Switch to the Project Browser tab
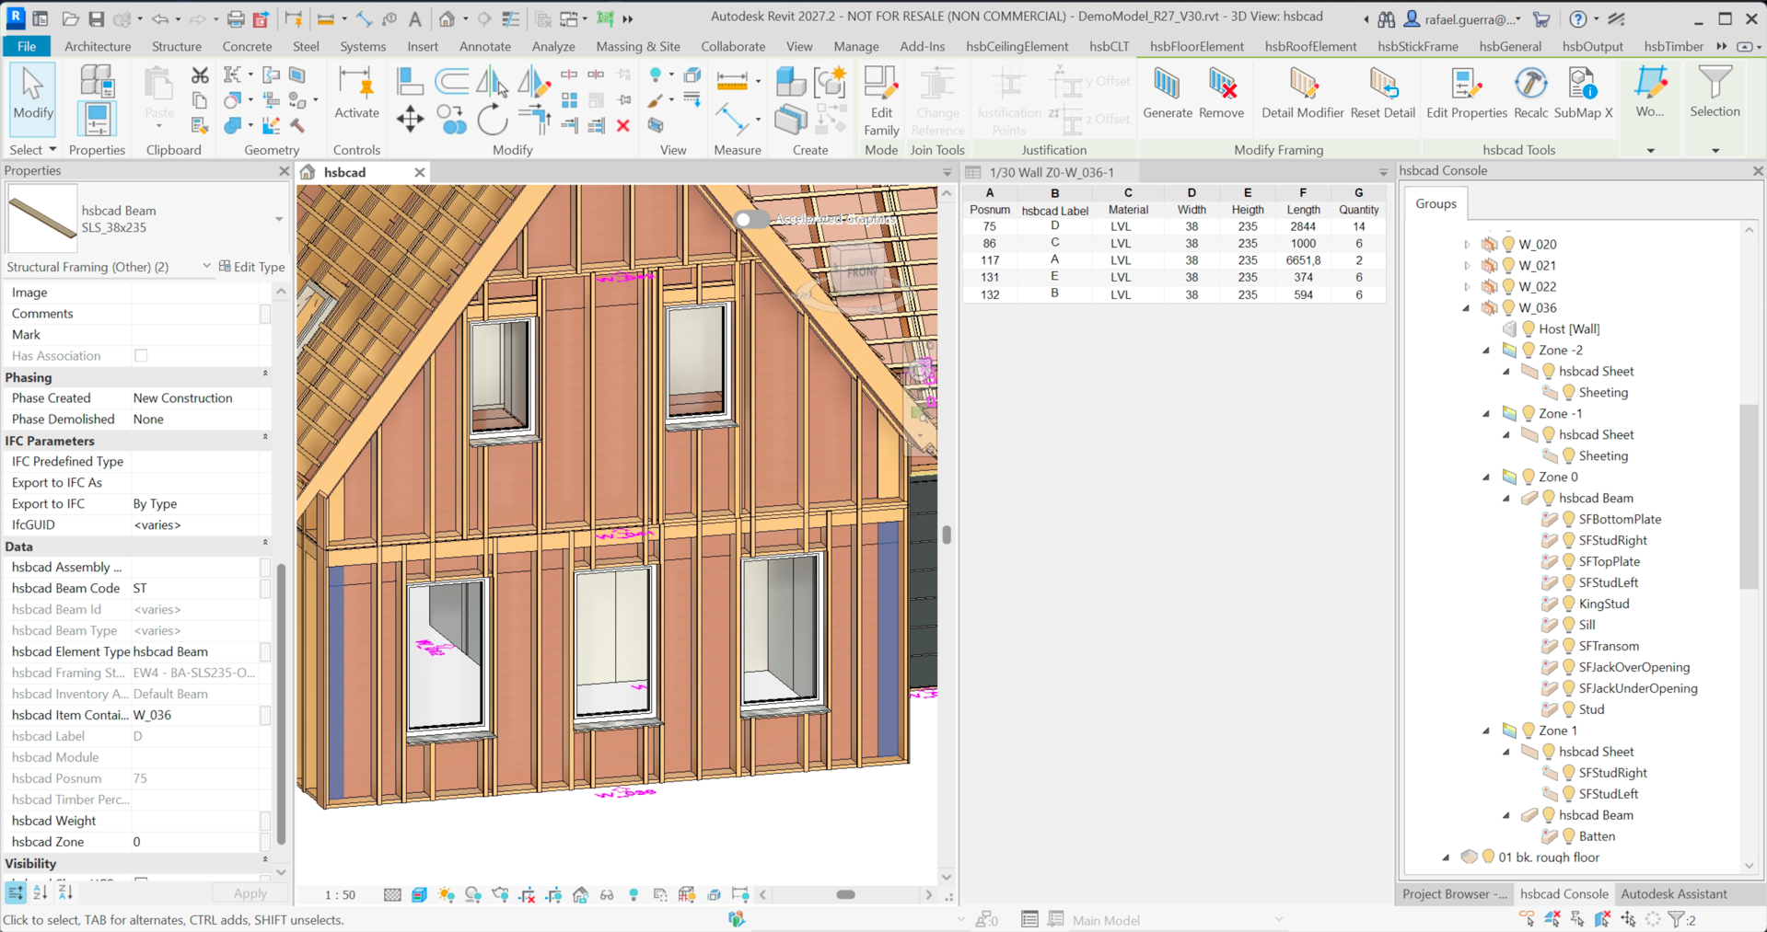The image size is (1767, 932). pos(1454,893)
